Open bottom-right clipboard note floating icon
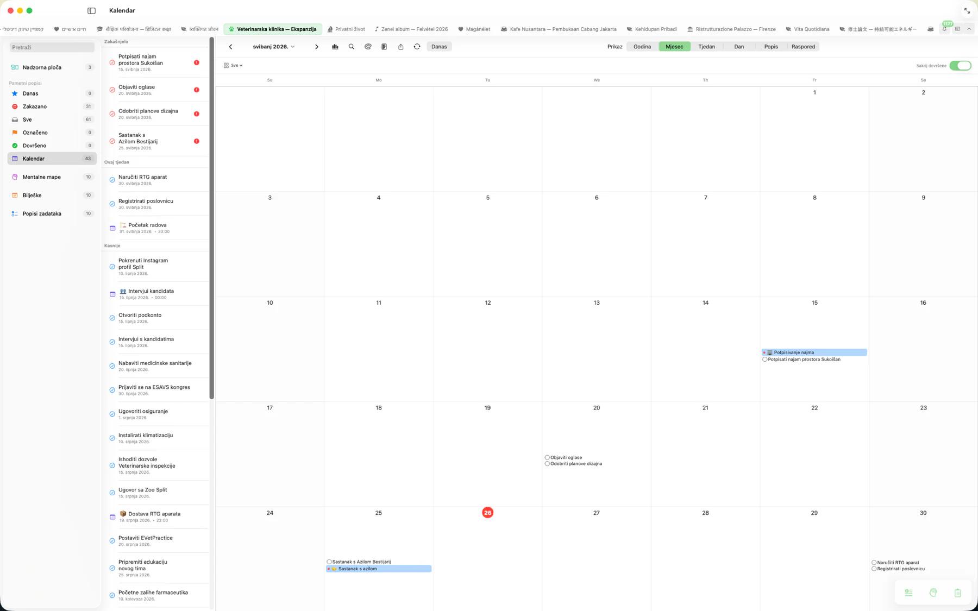978x611 pixels. tap(957, 593)
